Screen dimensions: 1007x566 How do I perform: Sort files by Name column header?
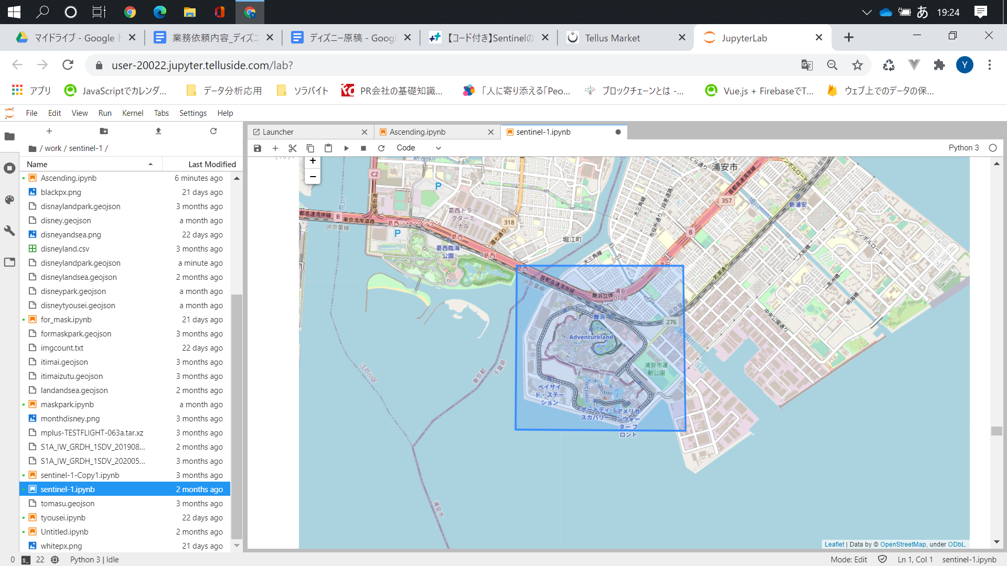[x=90, y=165]
